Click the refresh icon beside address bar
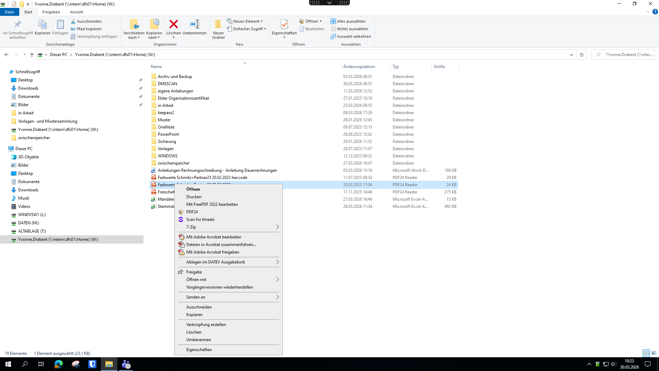 (582, 55)
